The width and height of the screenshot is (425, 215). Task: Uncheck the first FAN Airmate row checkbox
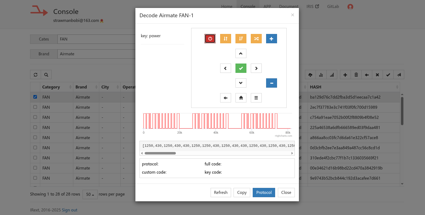tap(35, 97)
